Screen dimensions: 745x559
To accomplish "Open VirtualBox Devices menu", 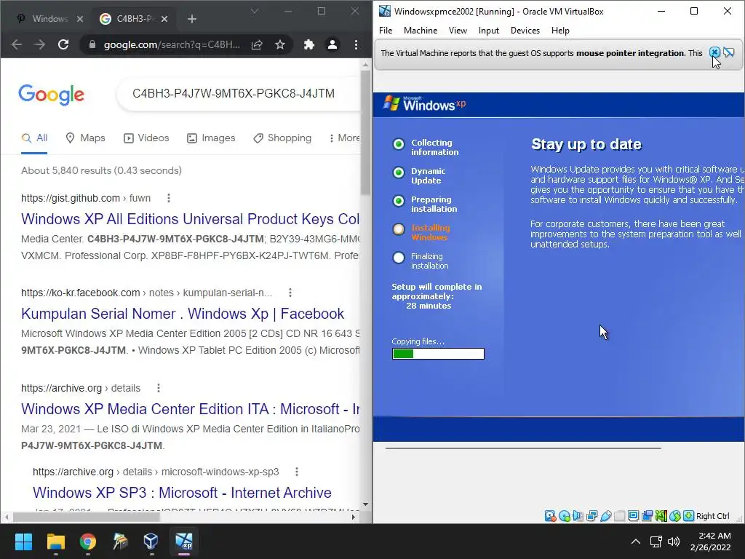I will [525, 31].
